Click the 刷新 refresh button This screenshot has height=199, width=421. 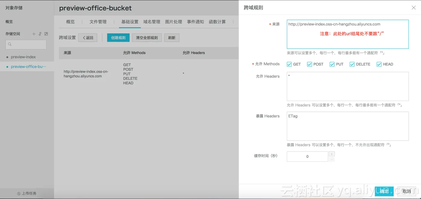172,38
